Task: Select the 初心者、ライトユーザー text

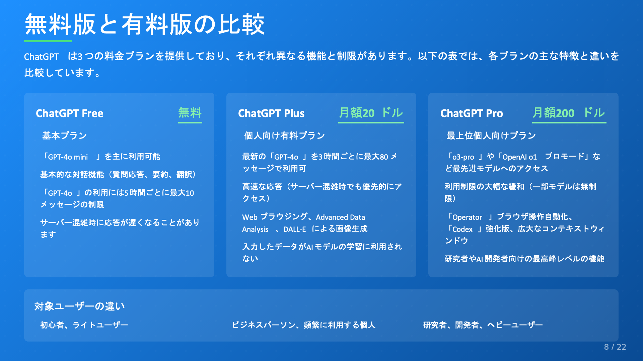Action: (84, 325)
